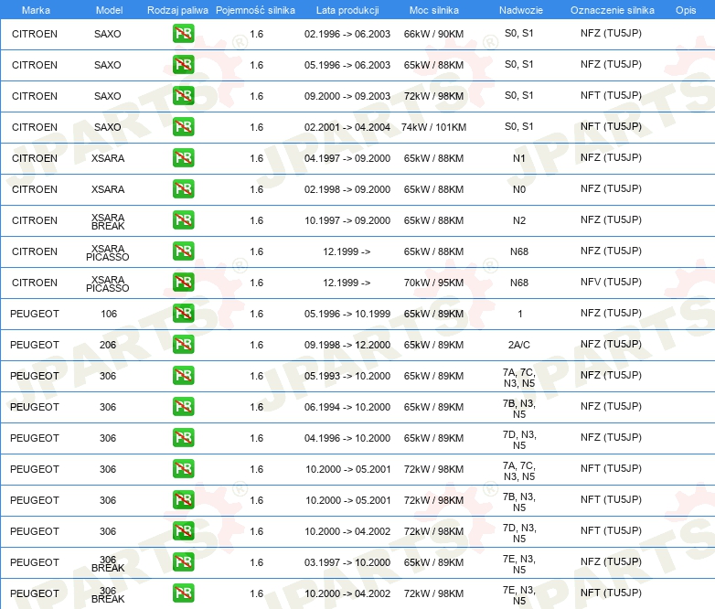The height and width of the screenshot is (609, 715).
Task: Click the Nadwozie column header
Action: (521, 10)
